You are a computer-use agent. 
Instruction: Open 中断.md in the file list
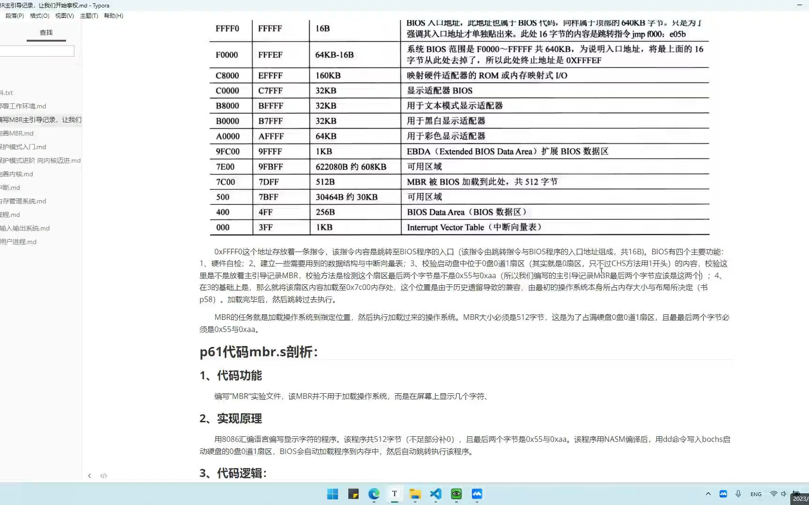click(10, 188)
